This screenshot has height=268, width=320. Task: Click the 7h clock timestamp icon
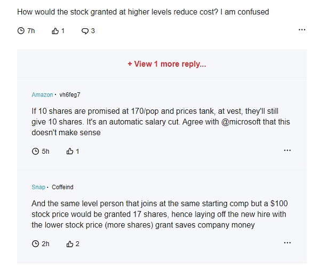[x=21, y=31]
